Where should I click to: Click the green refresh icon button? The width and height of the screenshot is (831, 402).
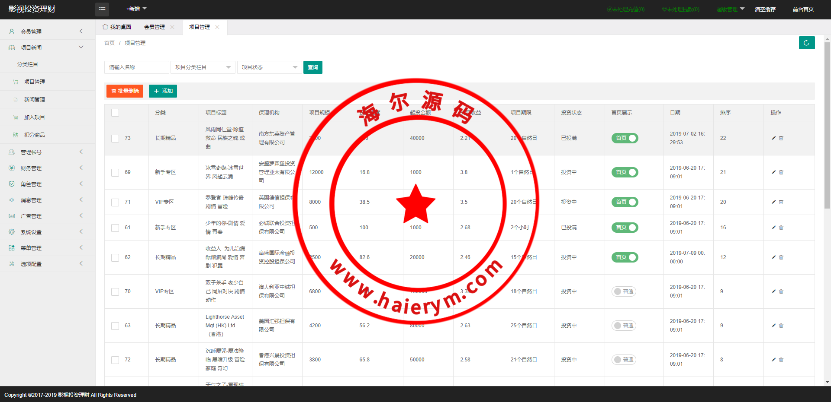(x=806, y=43)
